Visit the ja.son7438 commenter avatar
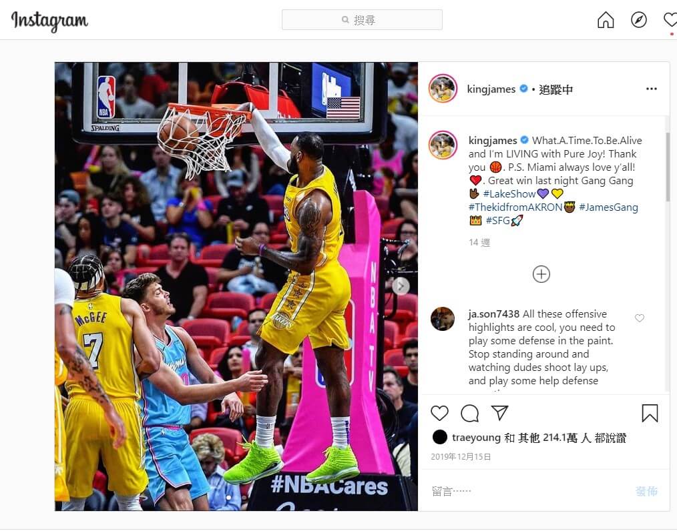 click(x=443, y=319)
